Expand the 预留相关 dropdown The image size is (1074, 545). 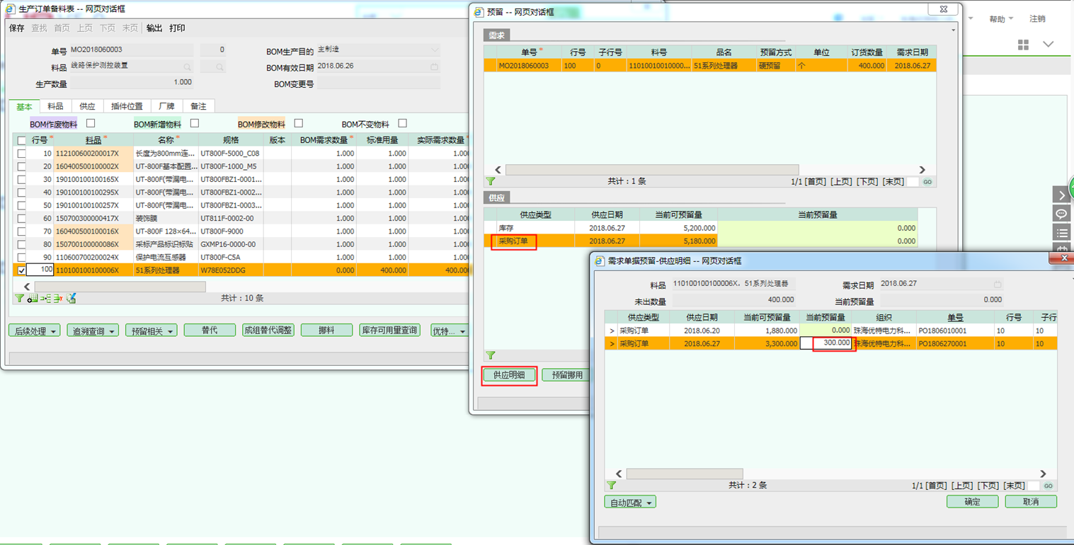[151, 331]
